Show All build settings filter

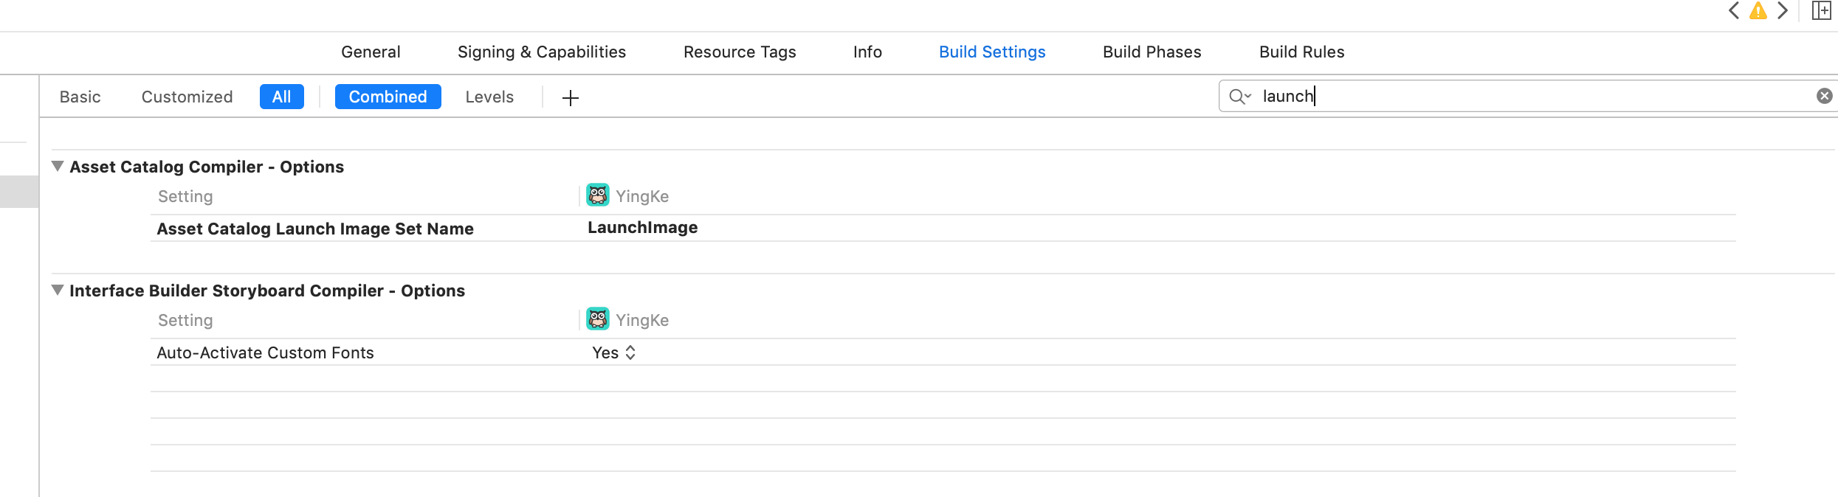tap(281, 97)
